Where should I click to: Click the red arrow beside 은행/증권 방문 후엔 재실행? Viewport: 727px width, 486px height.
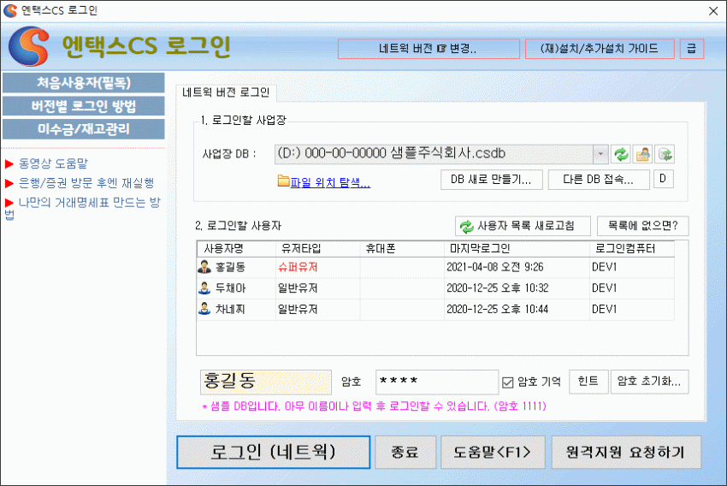pos(9,183)
